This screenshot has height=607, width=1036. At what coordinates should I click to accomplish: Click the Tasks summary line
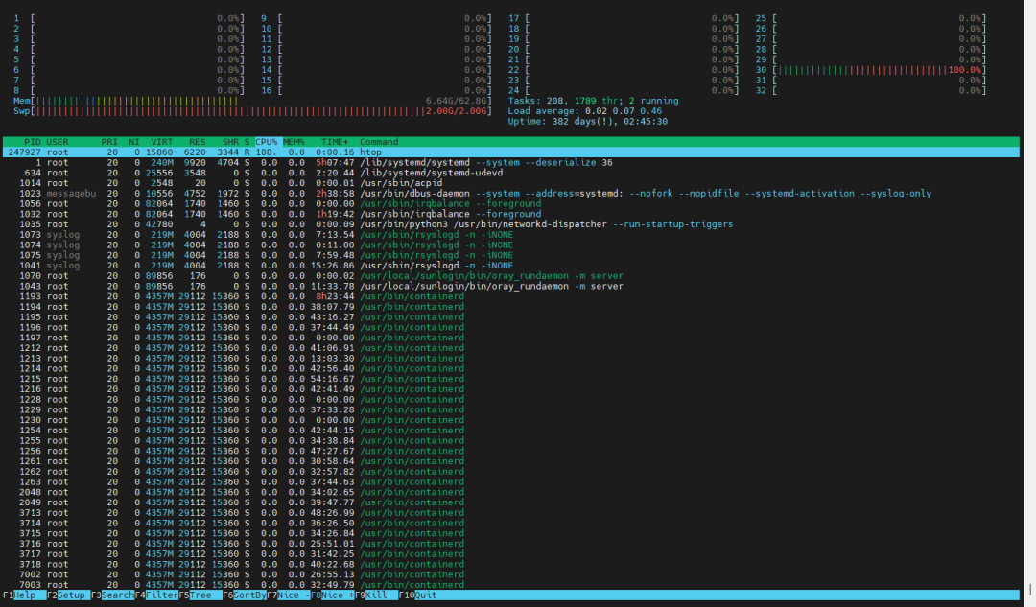click(x=594, y=101)
